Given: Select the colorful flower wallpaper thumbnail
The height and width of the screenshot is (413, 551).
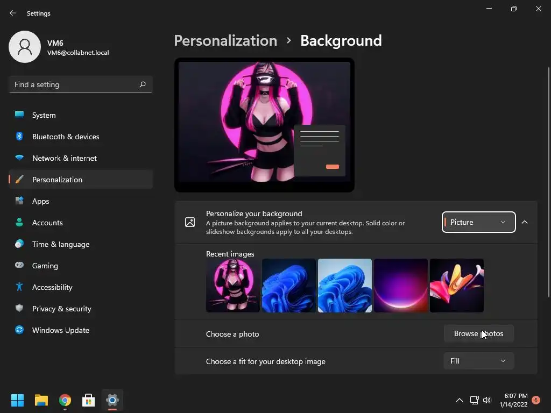Looking at the screenshot, I should [x=456, y=286].
